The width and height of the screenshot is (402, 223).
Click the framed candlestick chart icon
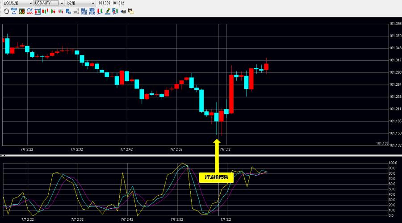pyautogui.click(x=38, y=12)
